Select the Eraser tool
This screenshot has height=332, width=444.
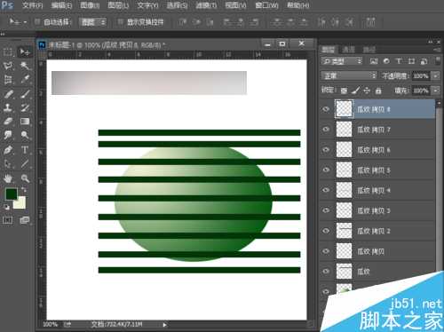8,122
